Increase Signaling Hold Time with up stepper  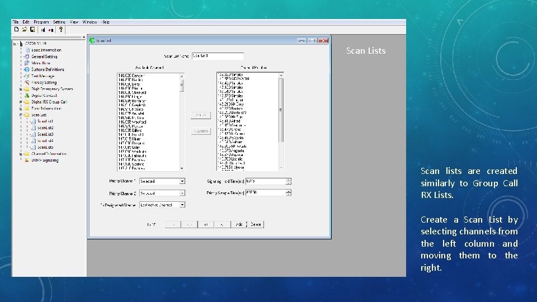(289, 180)
